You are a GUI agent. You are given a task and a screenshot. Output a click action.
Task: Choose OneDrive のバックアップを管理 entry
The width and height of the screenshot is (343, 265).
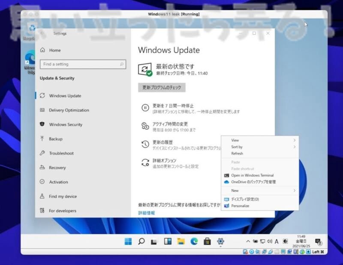pos(260,182)
